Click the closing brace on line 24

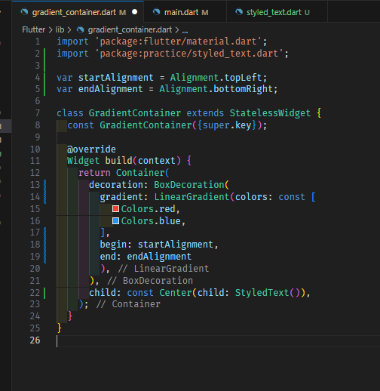(x=70, y=316)
